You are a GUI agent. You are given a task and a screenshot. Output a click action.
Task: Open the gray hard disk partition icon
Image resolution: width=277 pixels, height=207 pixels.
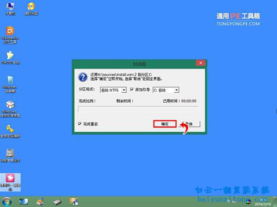point(10,156)
